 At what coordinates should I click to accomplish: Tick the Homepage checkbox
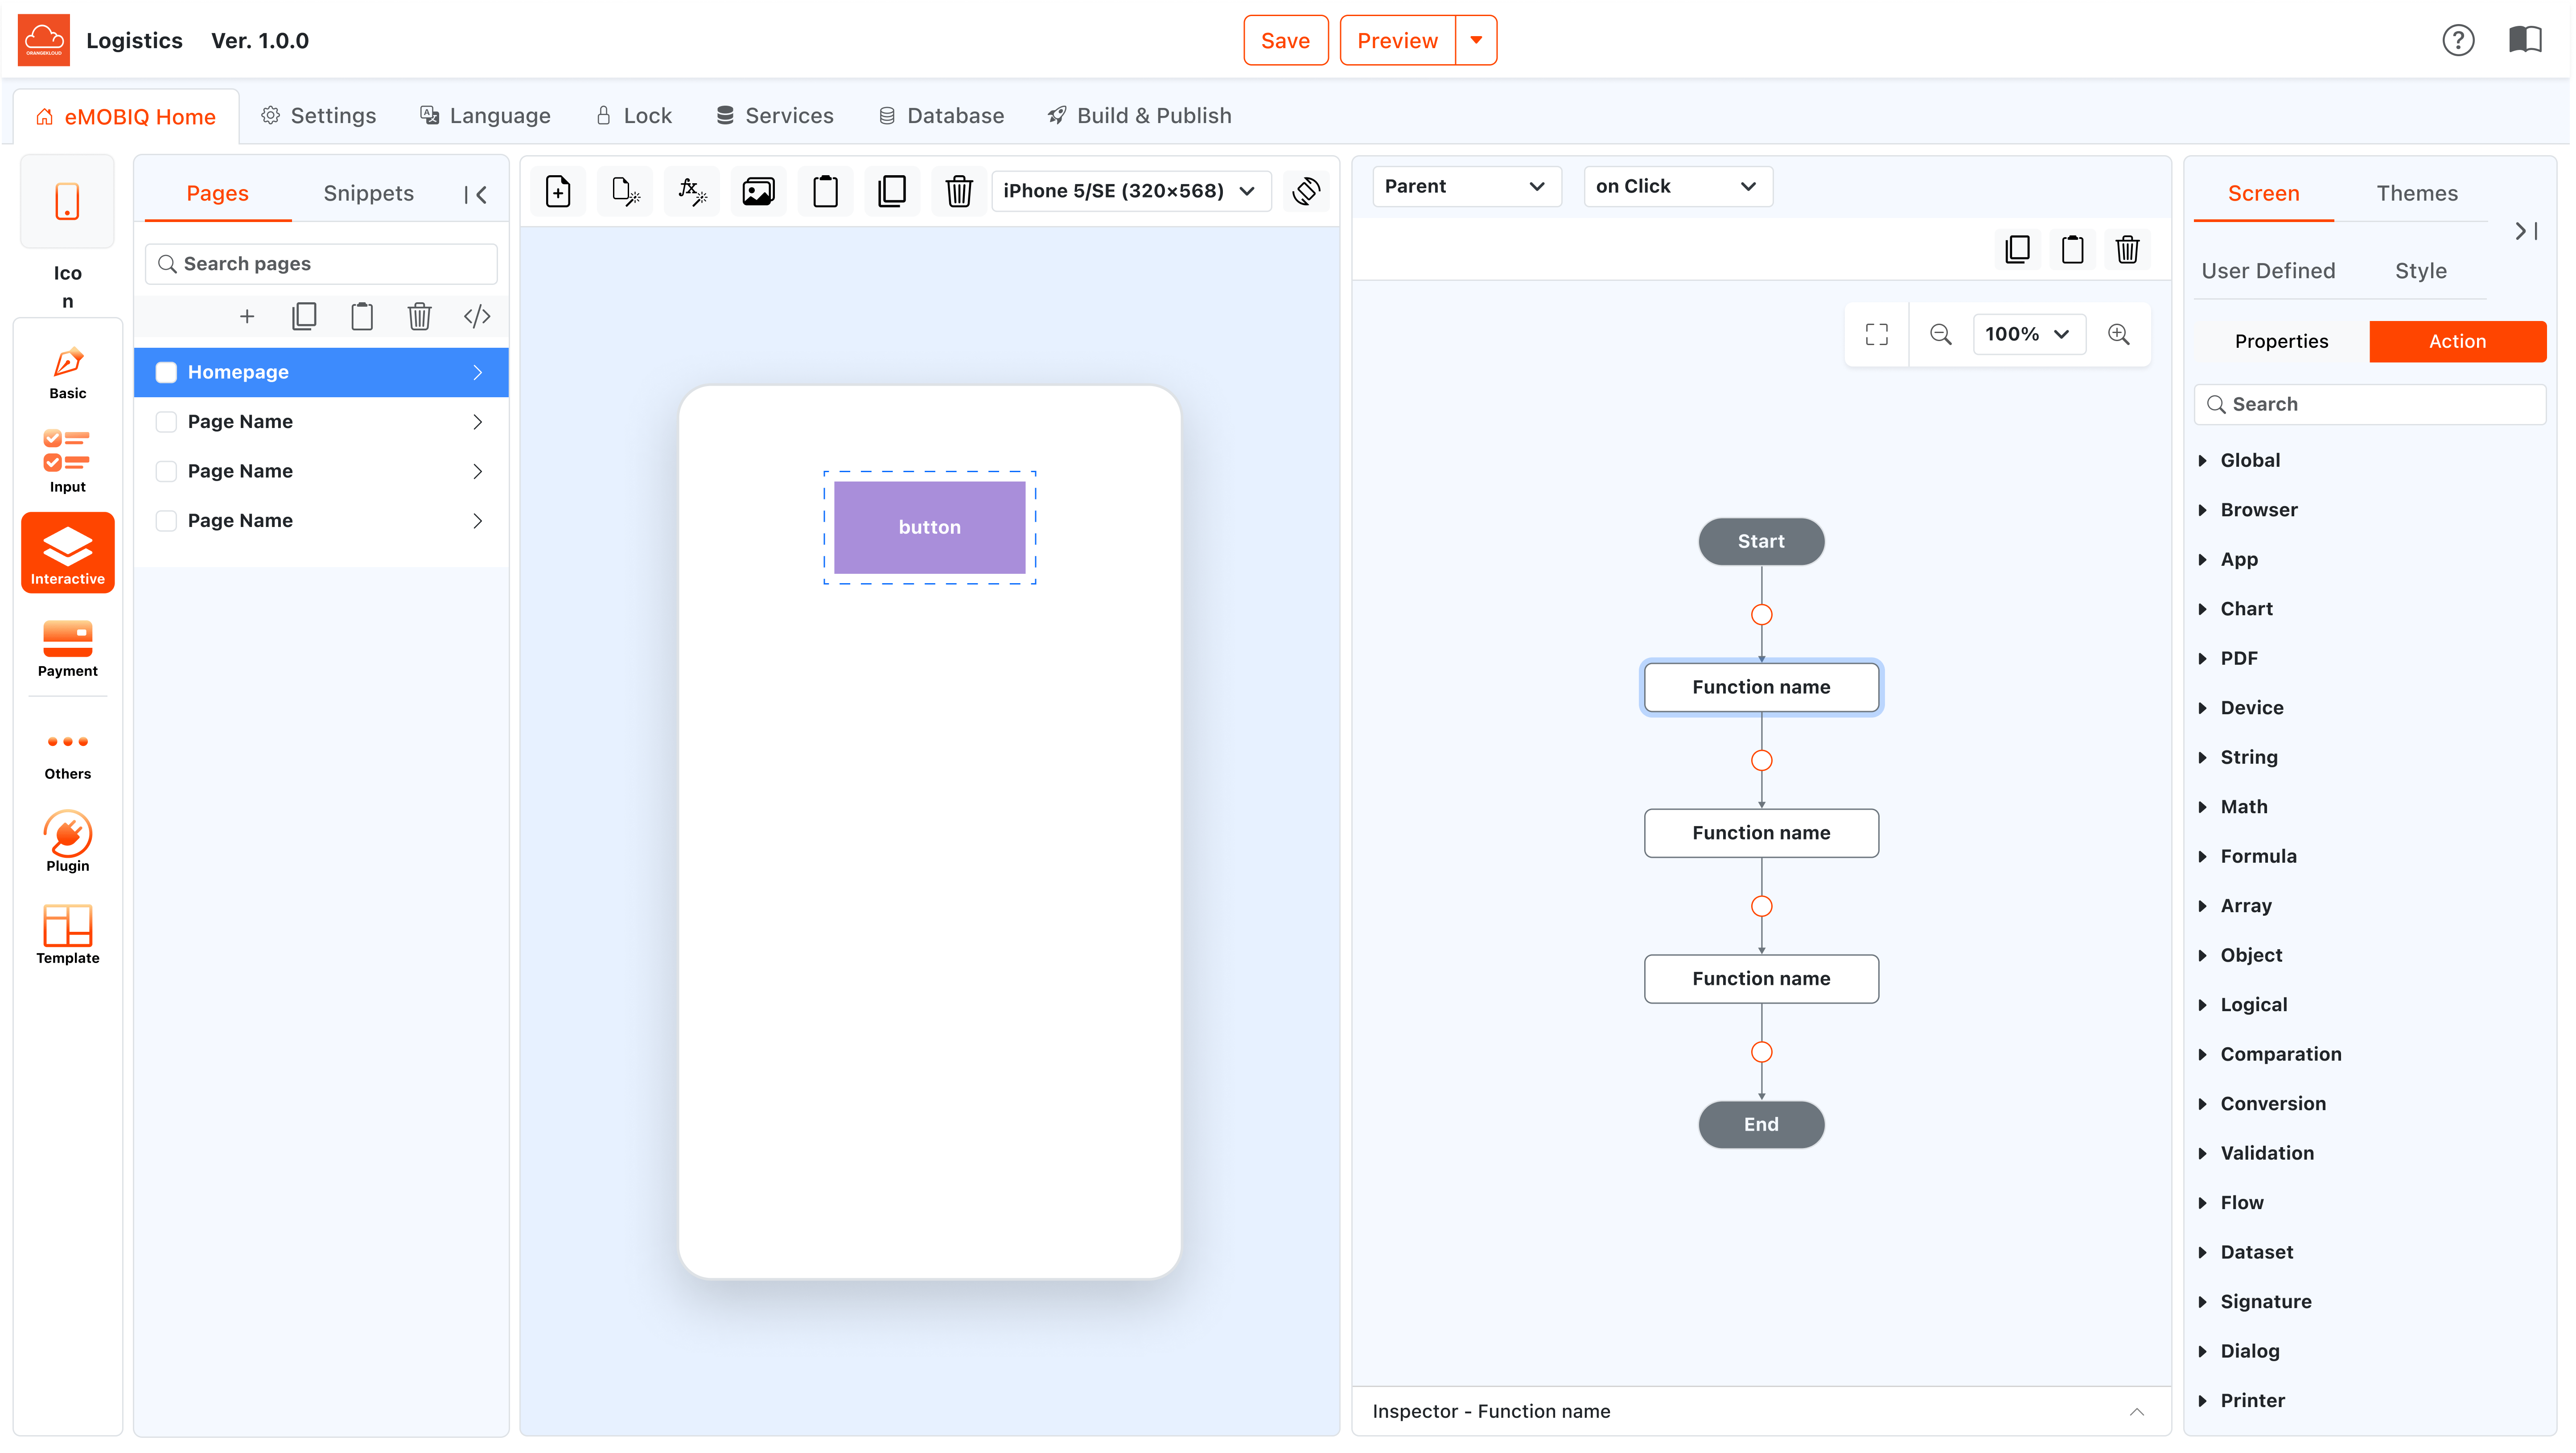(x=166, y=372)
